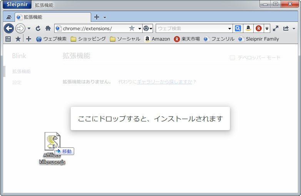The height and width of the screenshot is (196, 301).
Task: Run search with magnifier button
Action: tap(238, 28)
